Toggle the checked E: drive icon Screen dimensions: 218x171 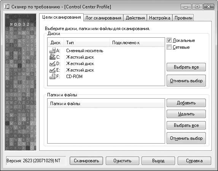[53, 70]
